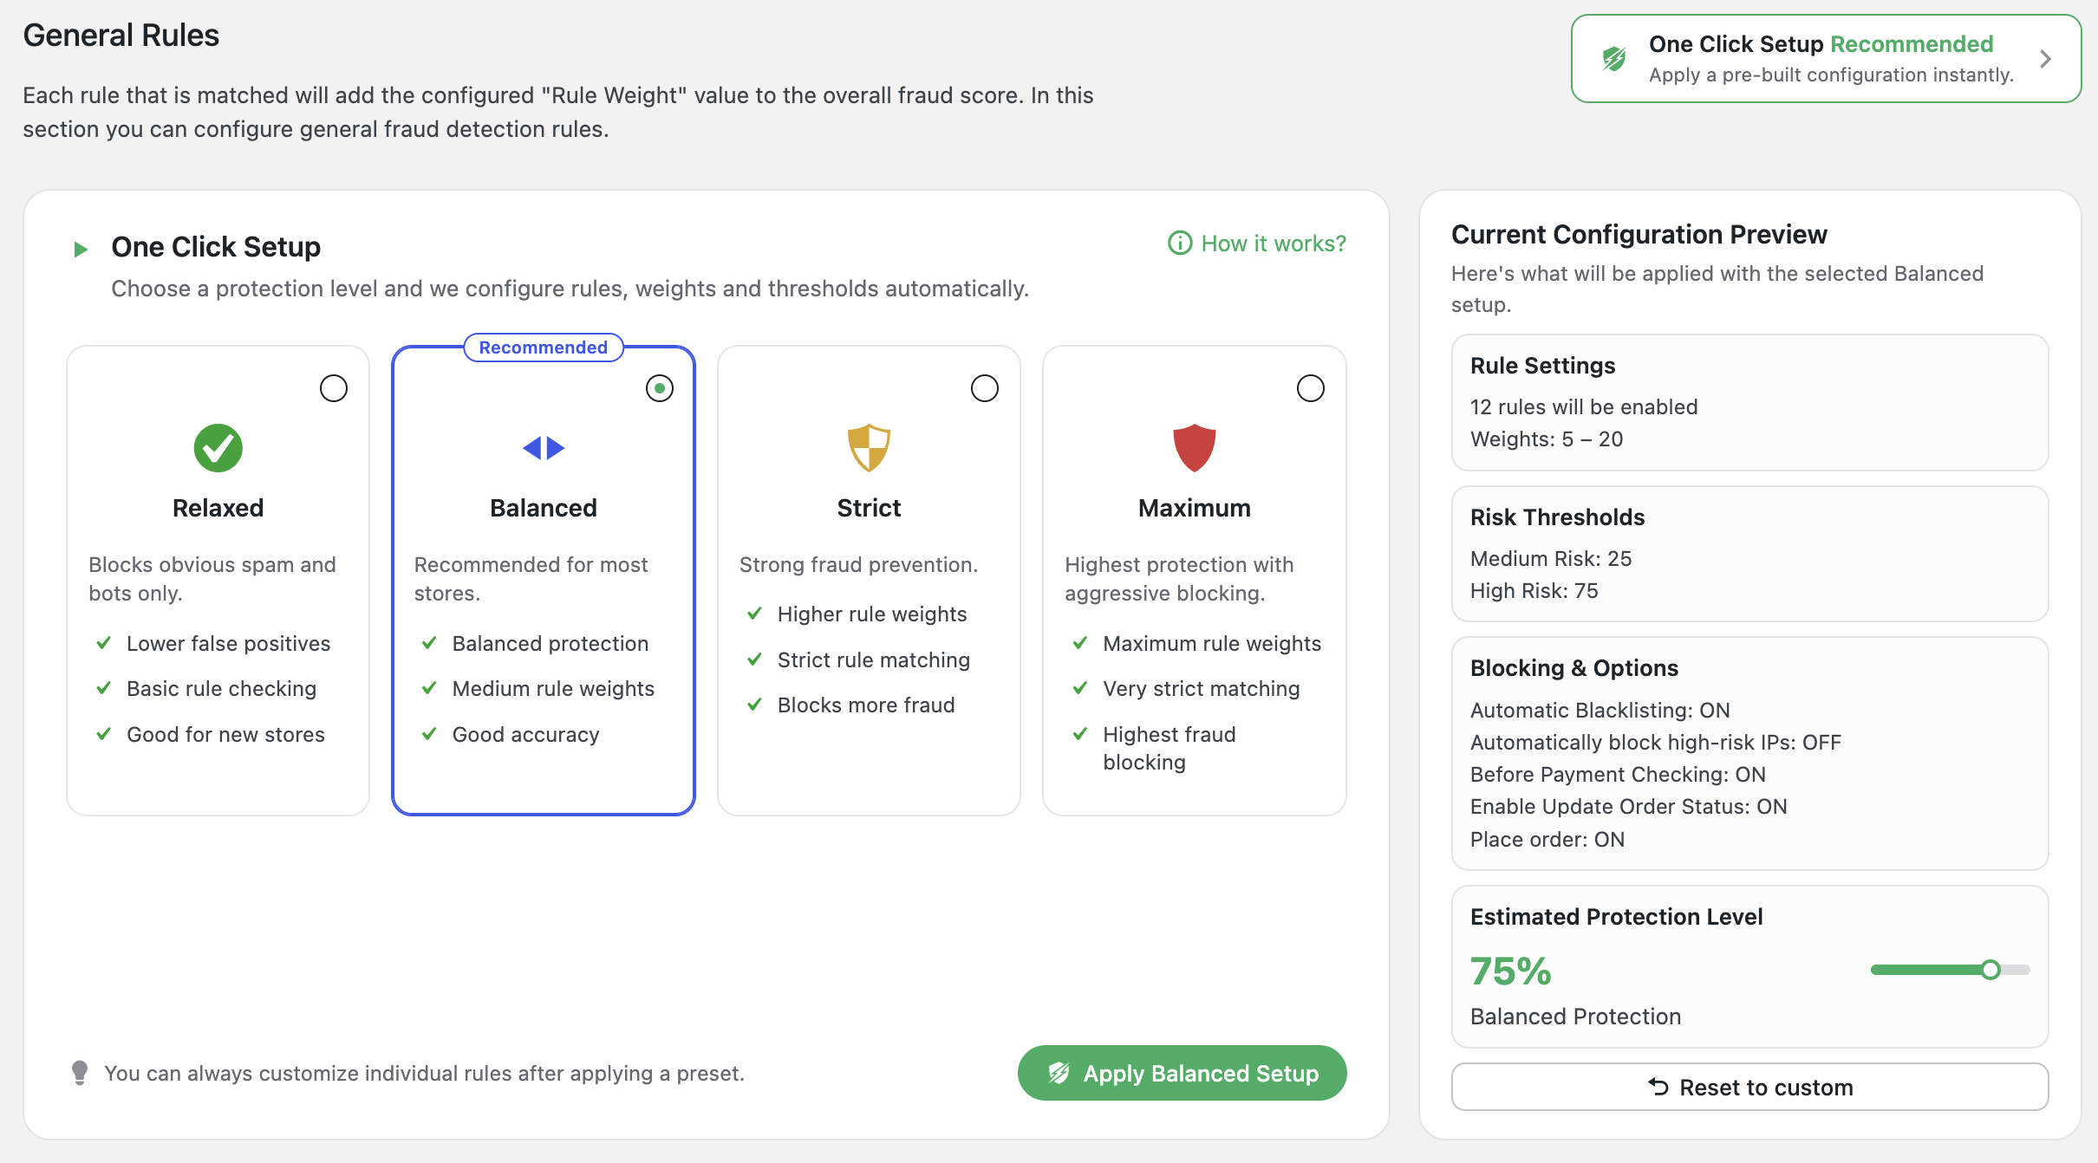Click the Apply Balanced Setup button

(x=1182, y=1073)
